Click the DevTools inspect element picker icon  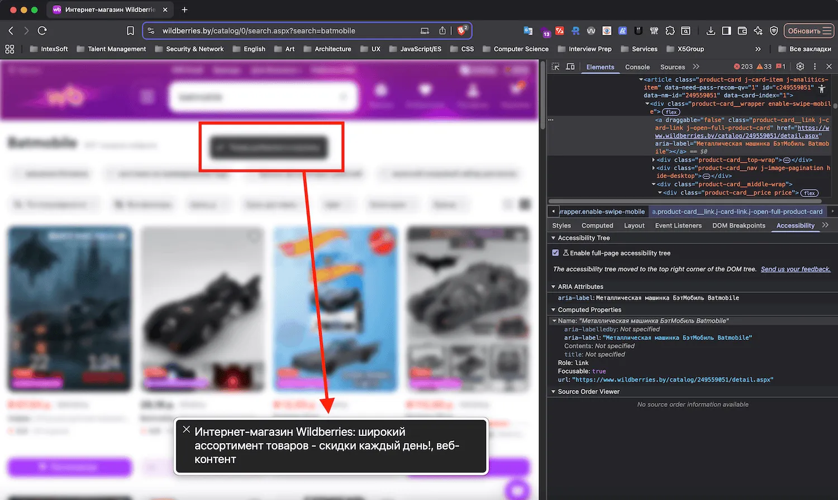555,66
